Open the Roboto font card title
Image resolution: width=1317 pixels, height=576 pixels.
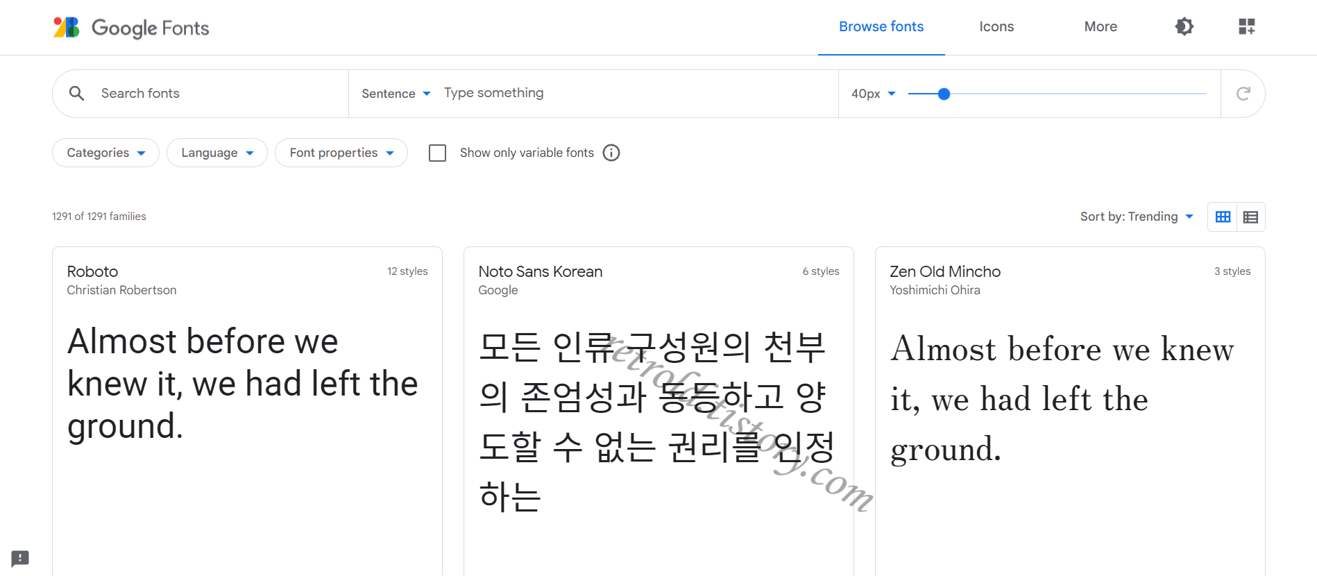(92, 271)
